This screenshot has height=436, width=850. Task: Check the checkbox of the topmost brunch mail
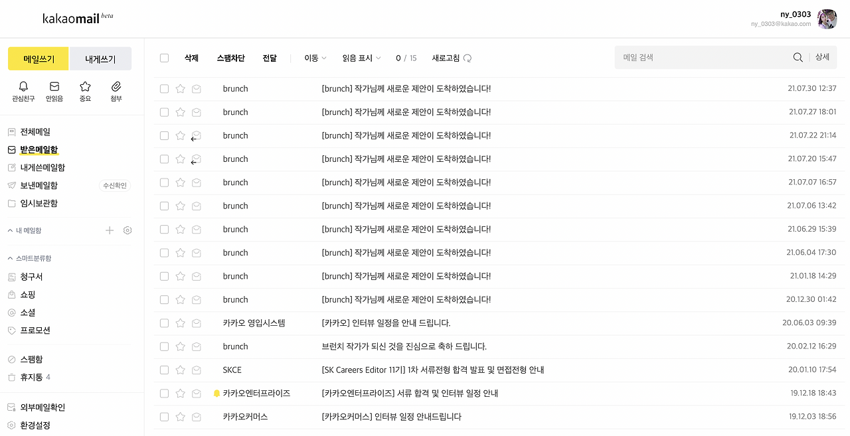(164, 88)
